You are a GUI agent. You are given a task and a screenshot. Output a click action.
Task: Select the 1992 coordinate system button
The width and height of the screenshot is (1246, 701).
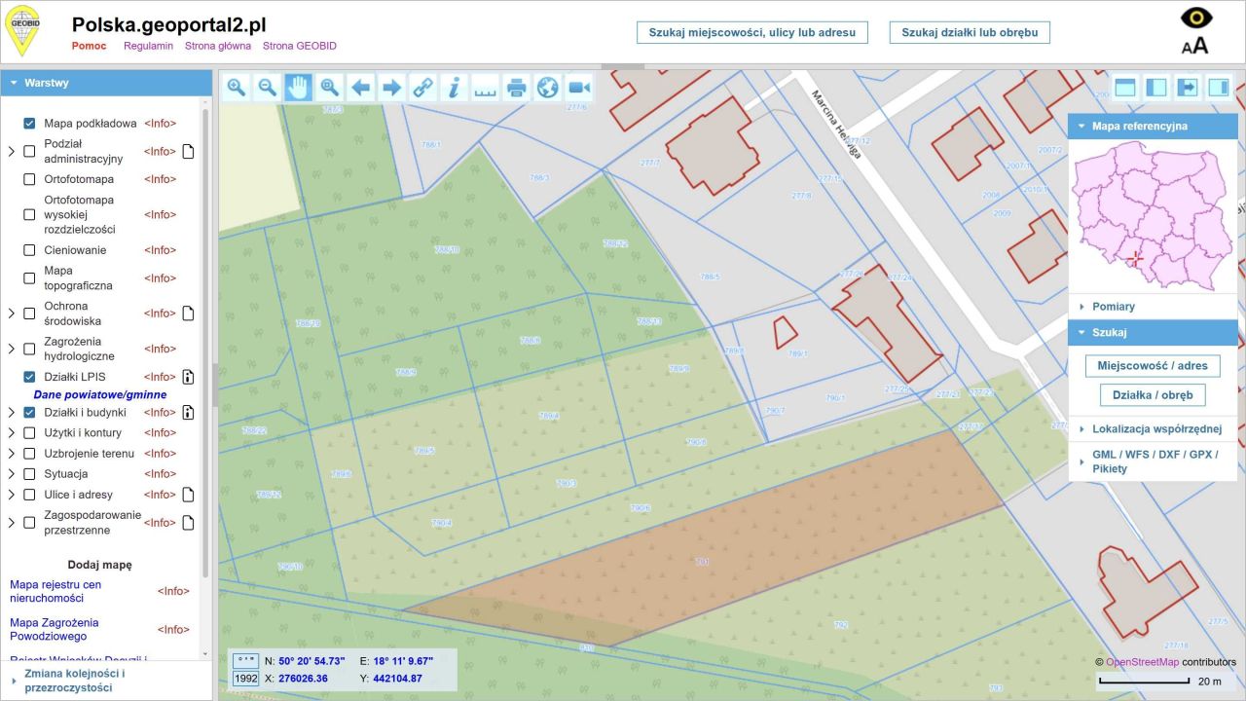tap(245, 679)
